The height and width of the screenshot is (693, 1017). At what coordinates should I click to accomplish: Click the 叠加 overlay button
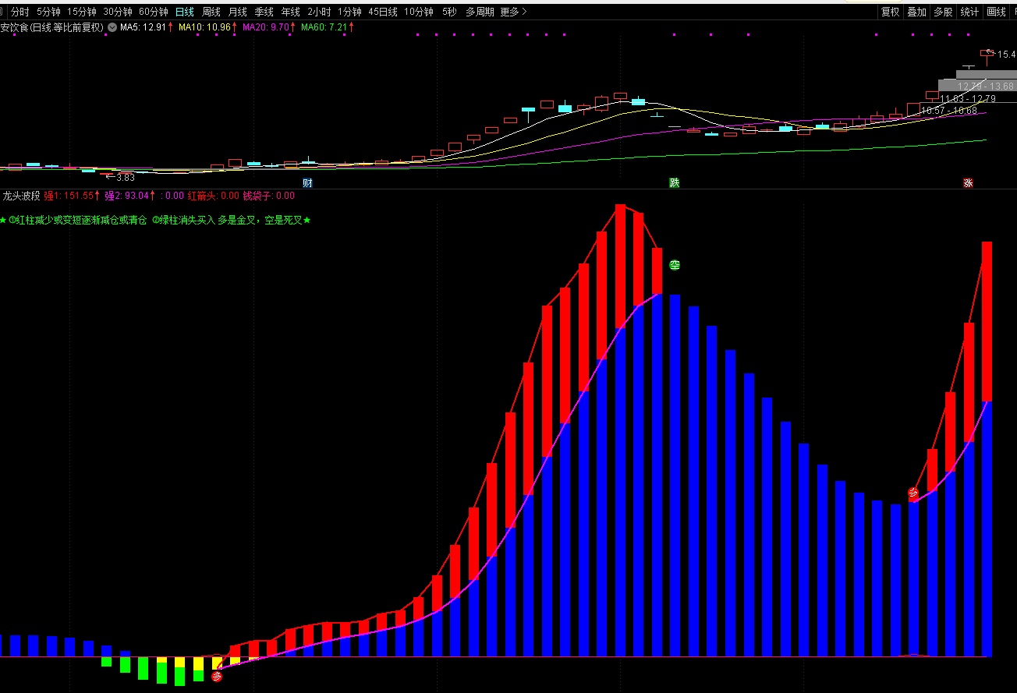916,12
